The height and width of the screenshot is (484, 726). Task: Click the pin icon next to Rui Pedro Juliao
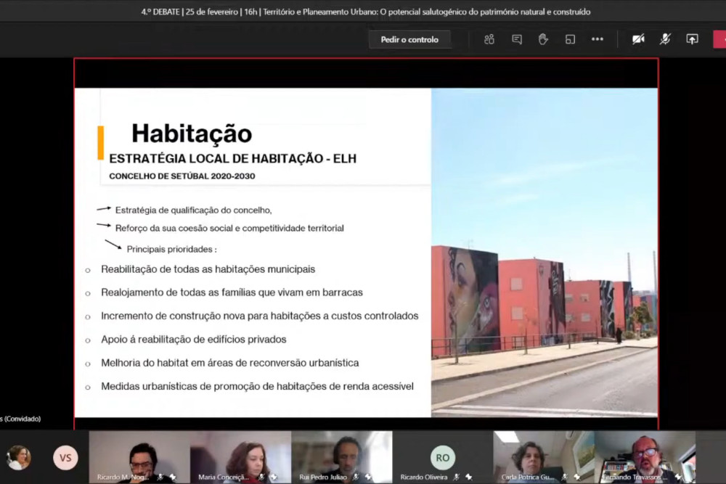368,477
